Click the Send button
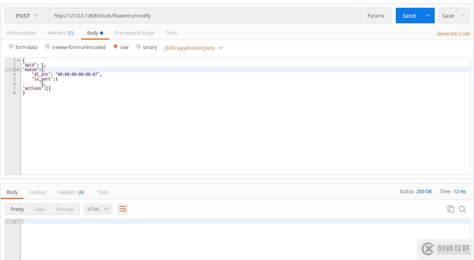This screenshot has height=260, width=474. (x=409, y=16)
